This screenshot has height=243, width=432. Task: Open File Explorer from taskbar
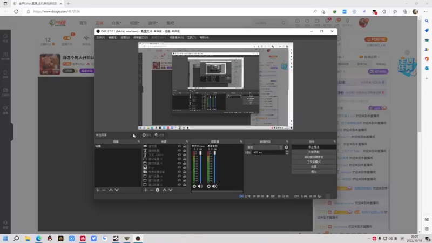coord(28,238)
